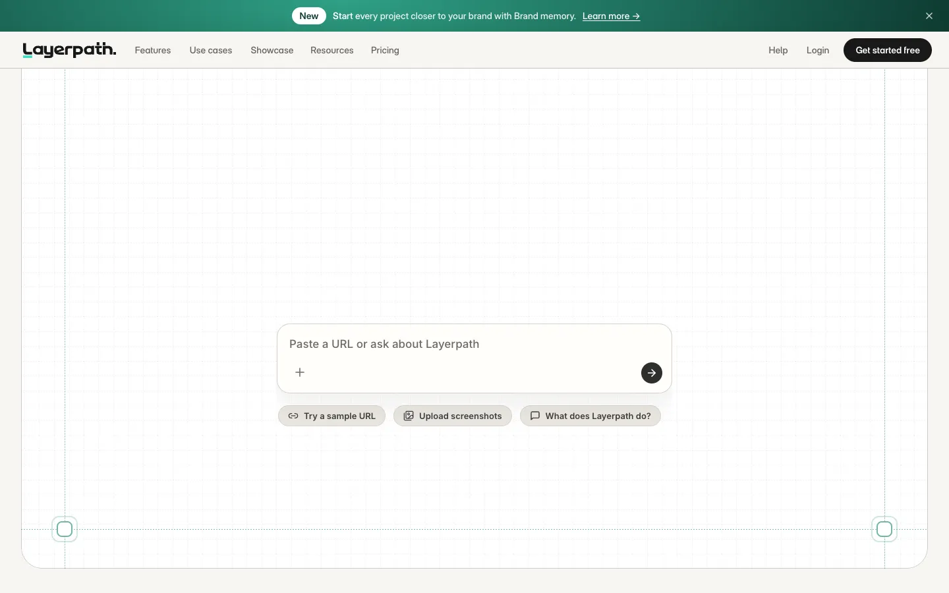Submit prompt with the arrow button
Image resolution: width=949 pixels, height=593 pixels.
pyautogui.click(x=652, y=373)
